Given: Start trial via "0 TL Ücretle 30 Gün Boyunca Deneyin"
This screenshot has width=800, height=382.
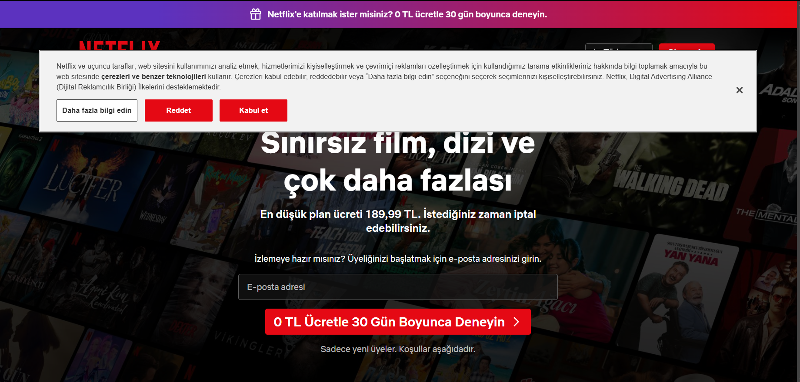Looking at the screenshot, I should pos(398,322).
